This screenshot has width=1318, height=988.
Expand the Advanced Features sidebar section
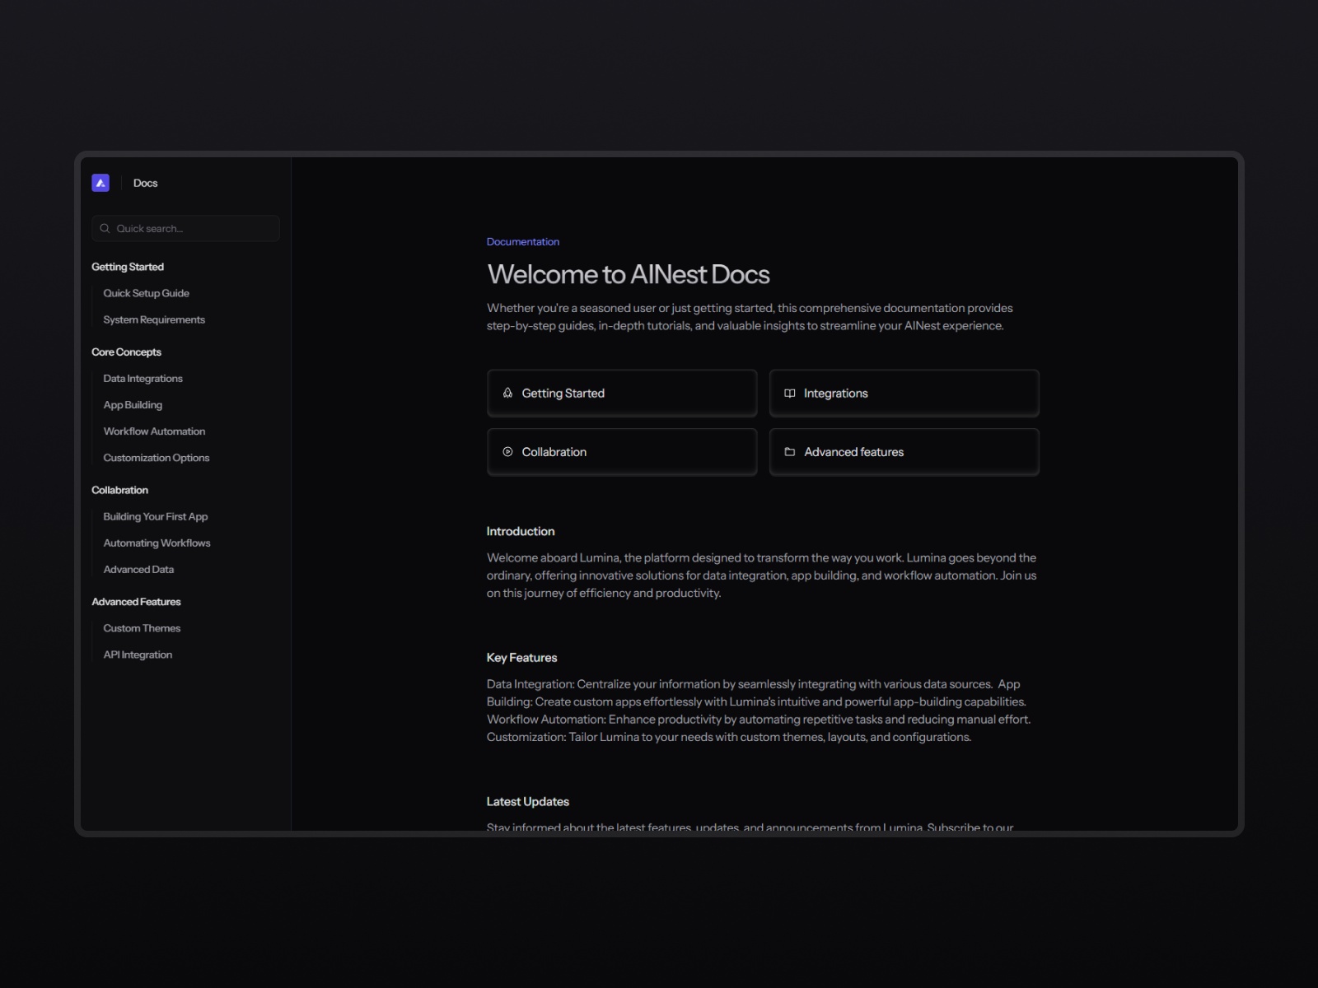click(136, 601)
